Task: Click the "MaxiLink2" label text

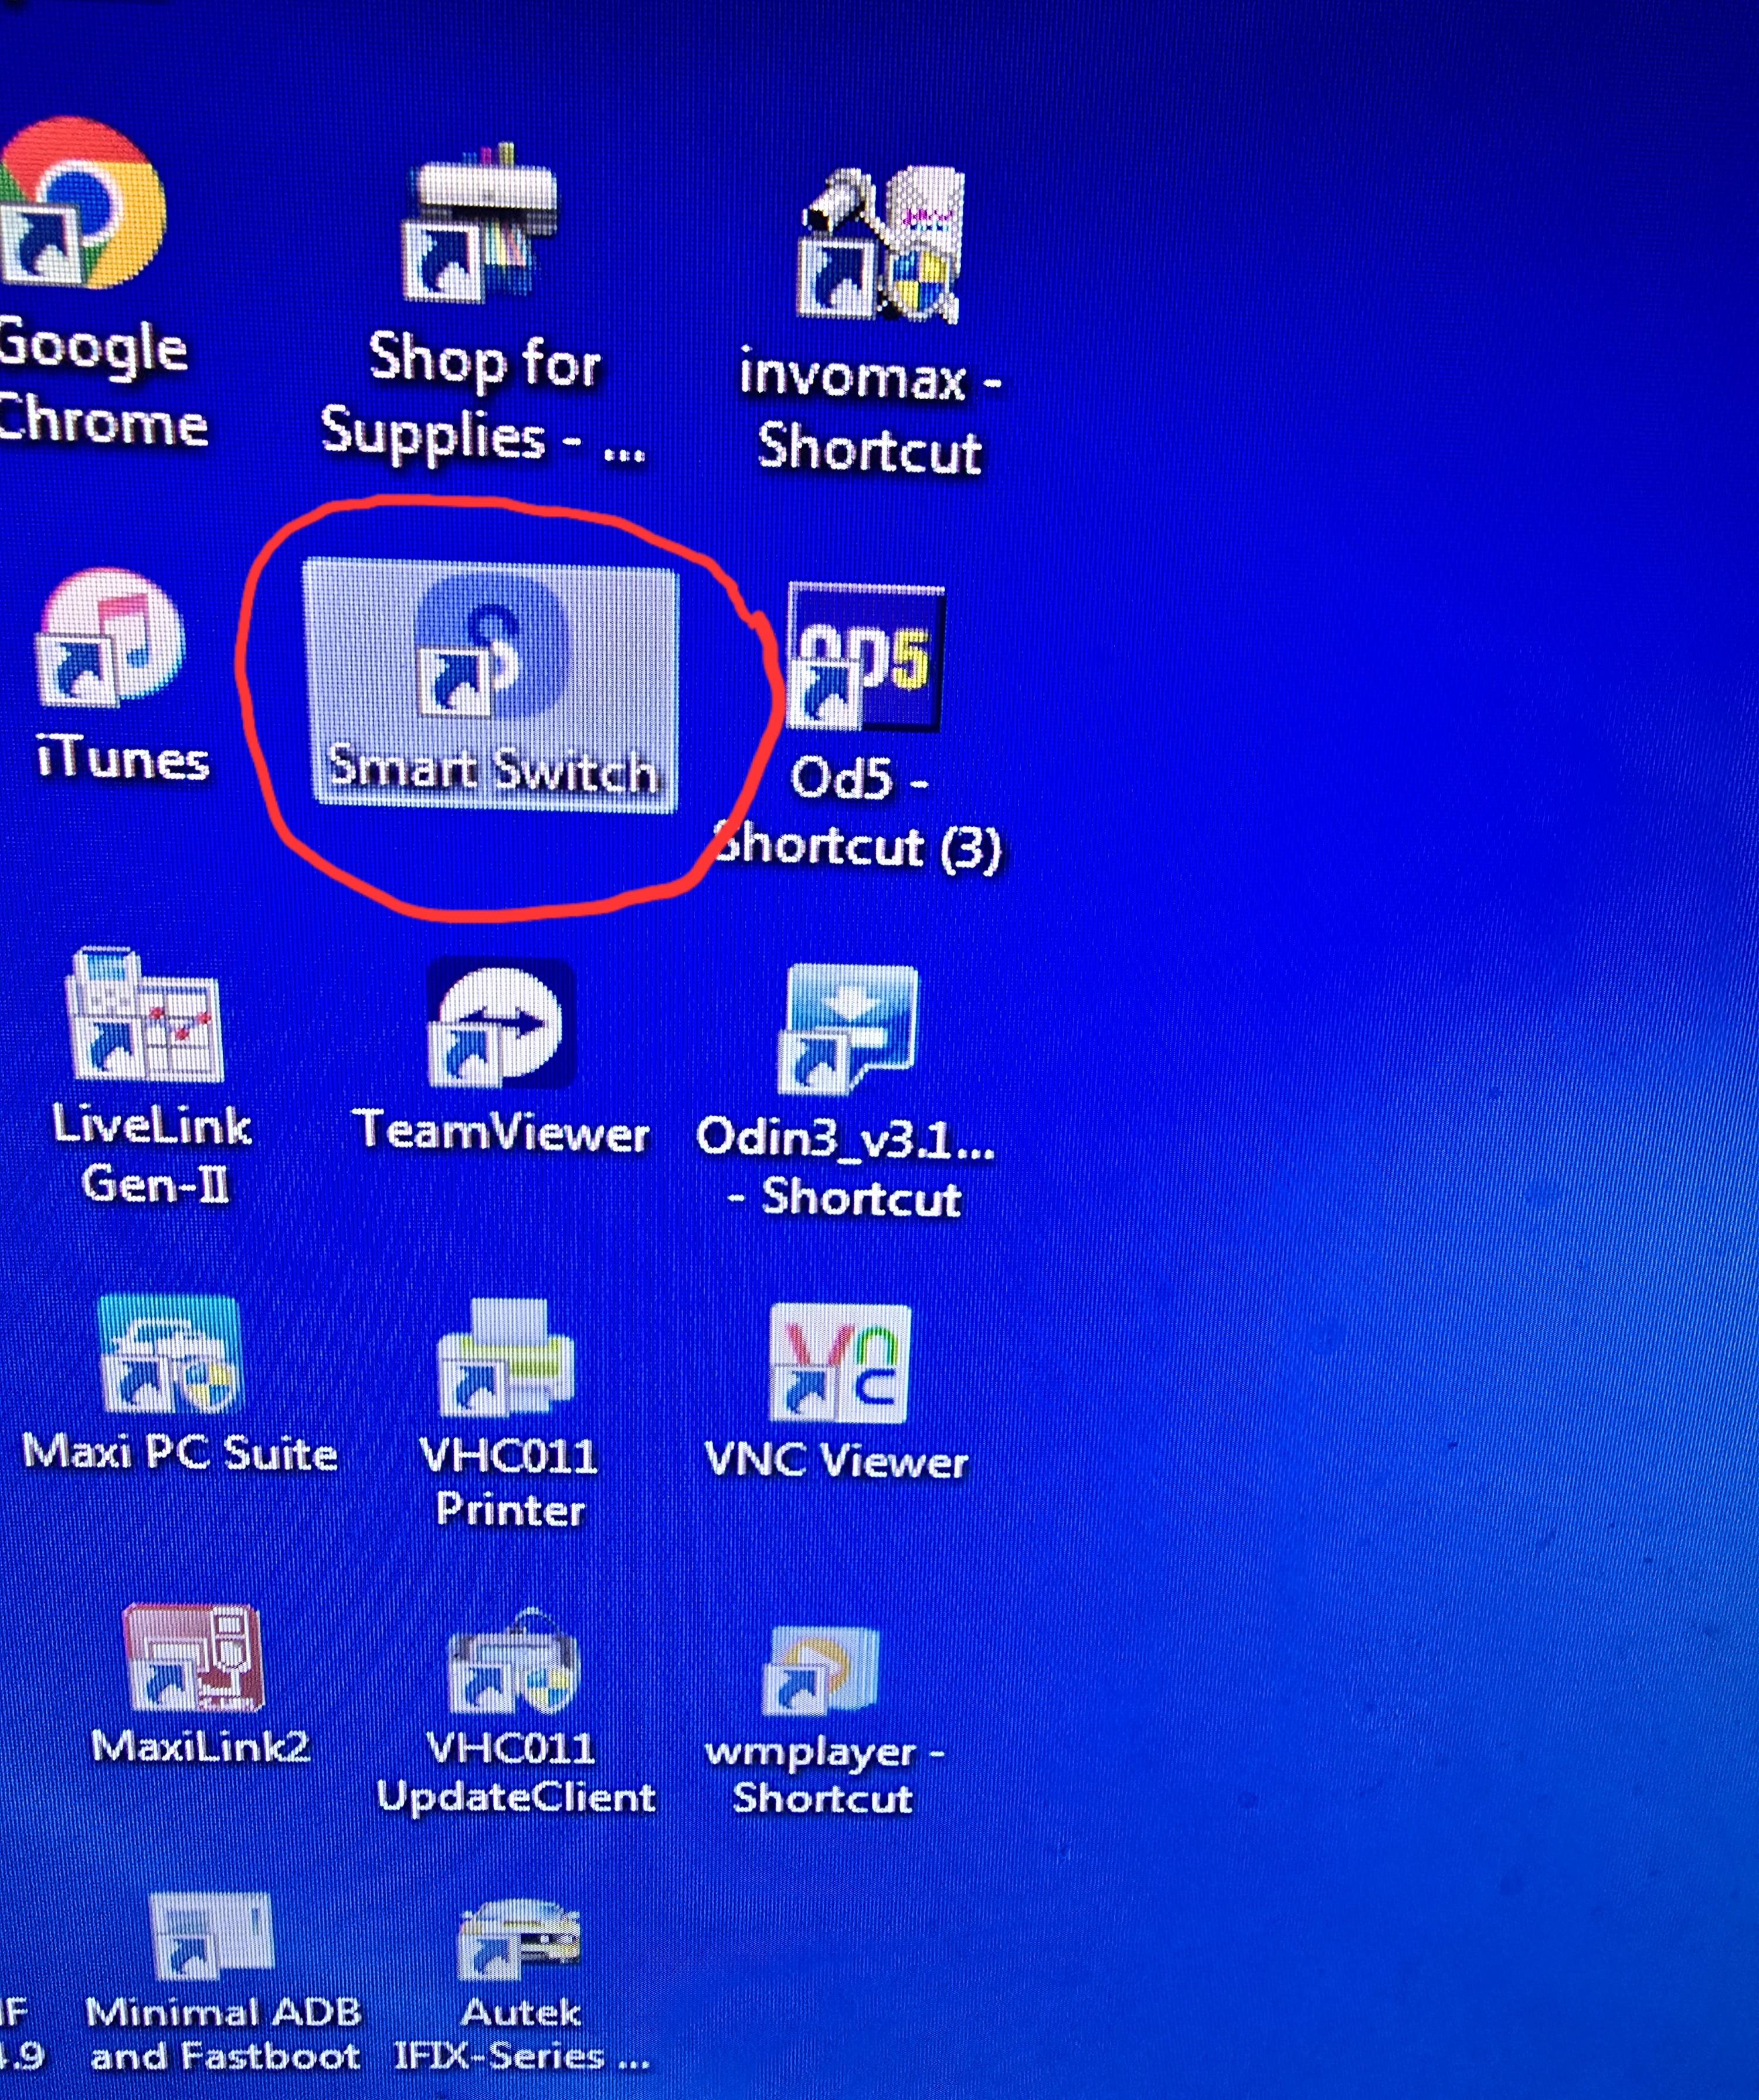Action: click(201, 1746)
